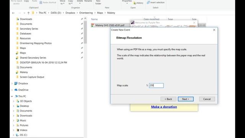
Task: Sort files by Type column header
Action: [170, 19]
